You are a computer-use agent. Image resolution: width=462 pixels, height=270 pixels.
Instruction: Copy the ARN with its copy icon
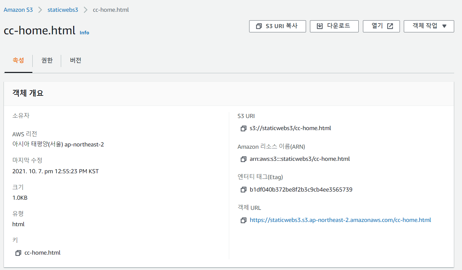243,159
